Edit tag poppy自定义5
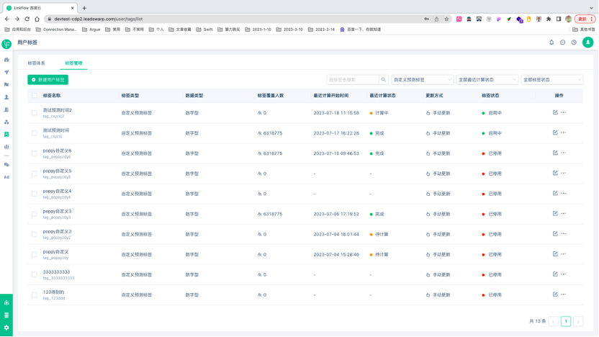Viewport: 599px width, 337px height. [555, 173]
